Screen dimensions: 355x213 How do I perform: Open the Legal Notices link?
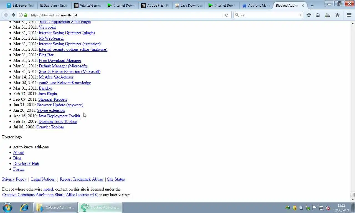click(43, 179)
